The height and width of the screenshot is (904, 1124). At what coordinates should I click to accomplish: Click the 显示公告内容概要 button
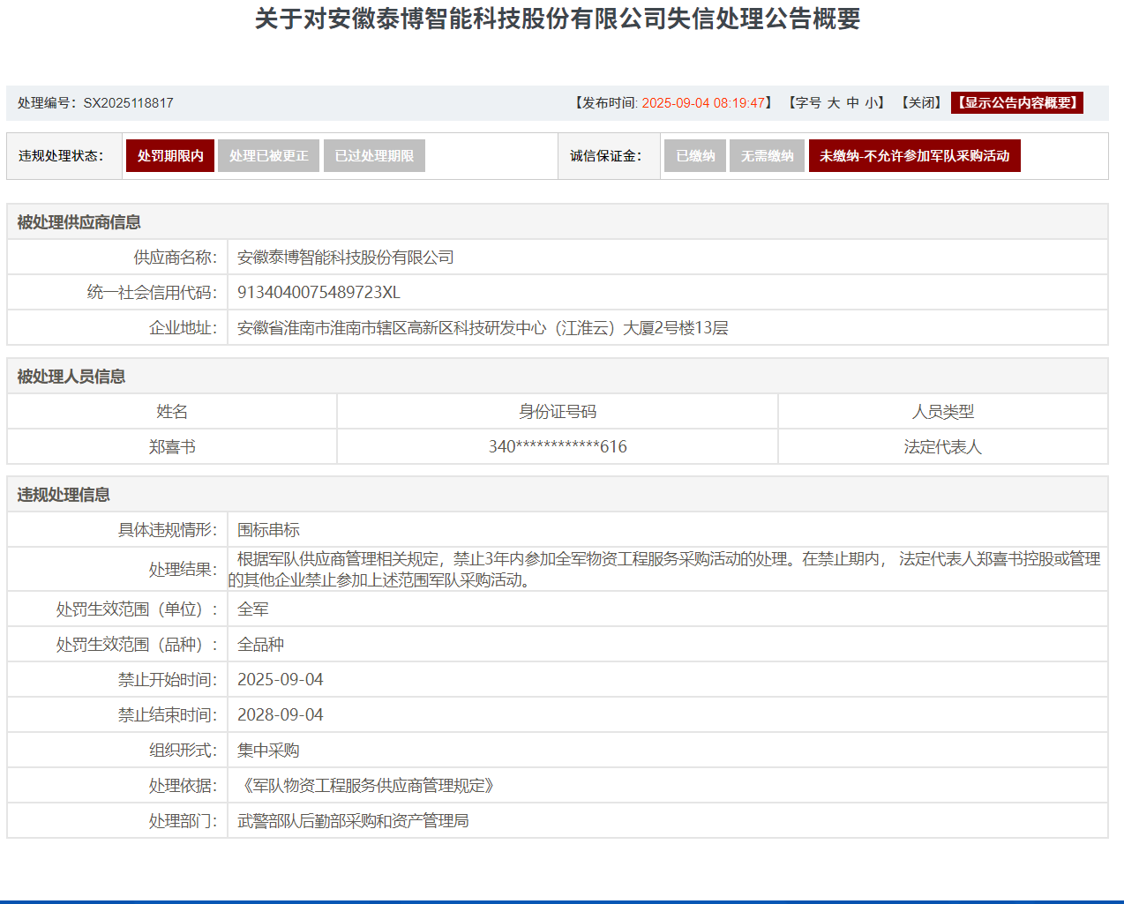1017,103
